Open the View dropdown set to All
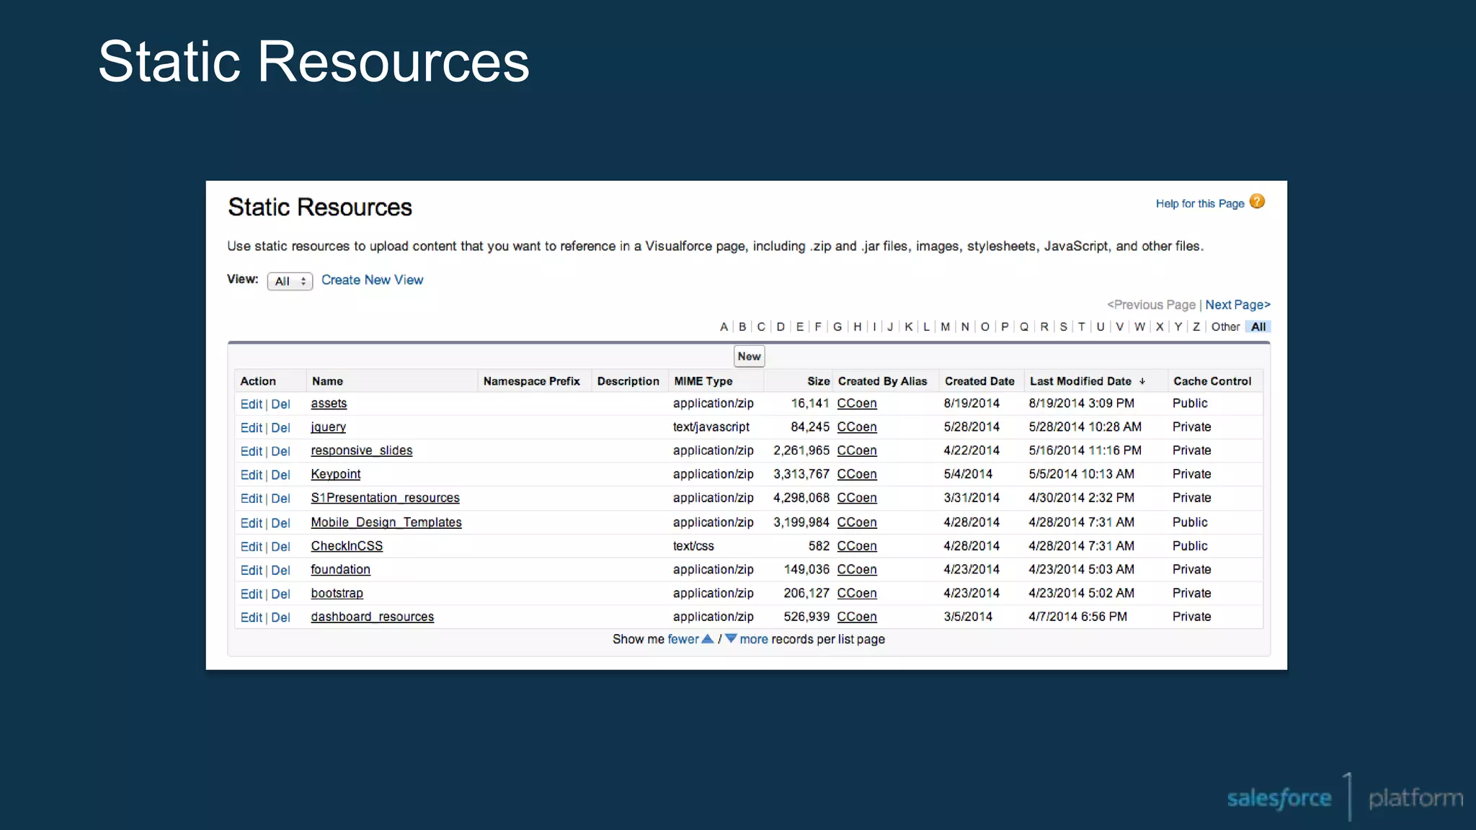This screenshot has height=830, width=1476. [x=290, y=281]
